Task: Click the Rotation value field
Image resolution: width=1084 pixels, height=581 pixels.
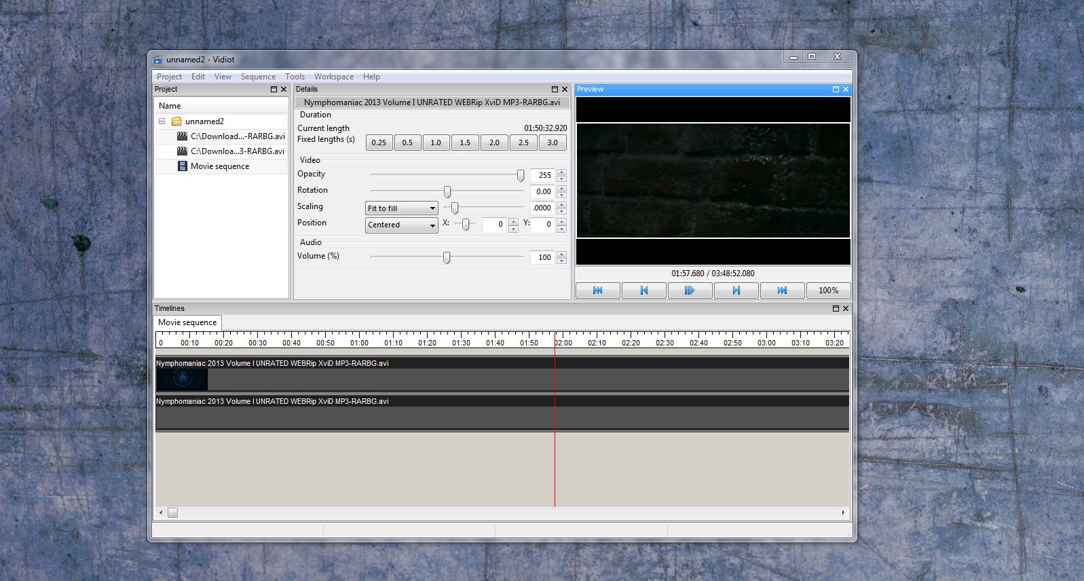Action: point(542,191)
